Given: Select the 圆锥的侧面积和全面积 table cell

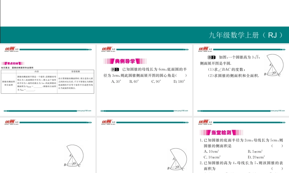Looking at the screenshot, I should [8, 84].
